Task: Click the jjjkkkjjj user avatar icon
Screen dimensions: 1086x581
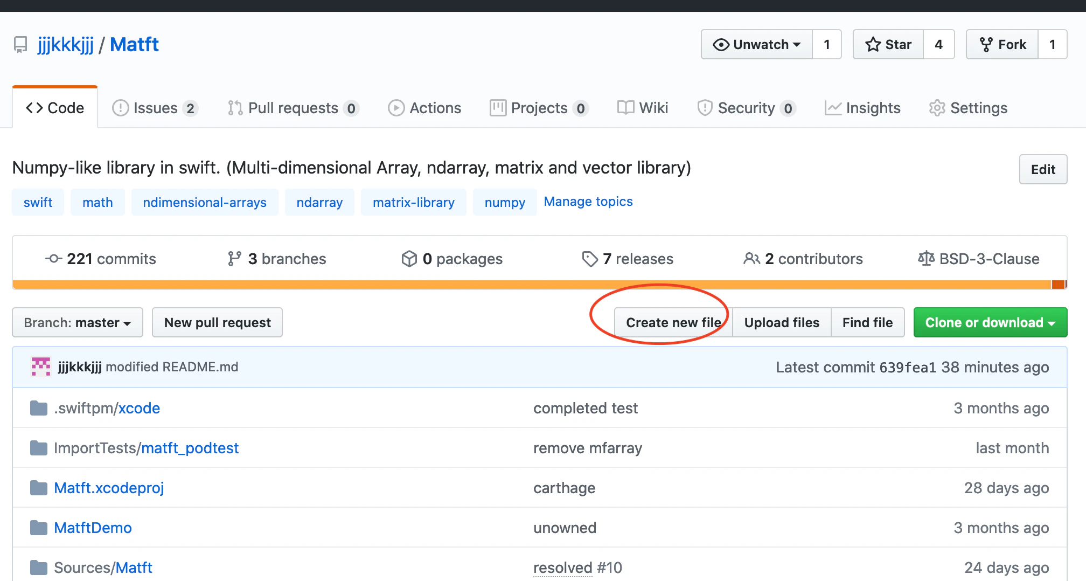Action: (x=41, y=367)
